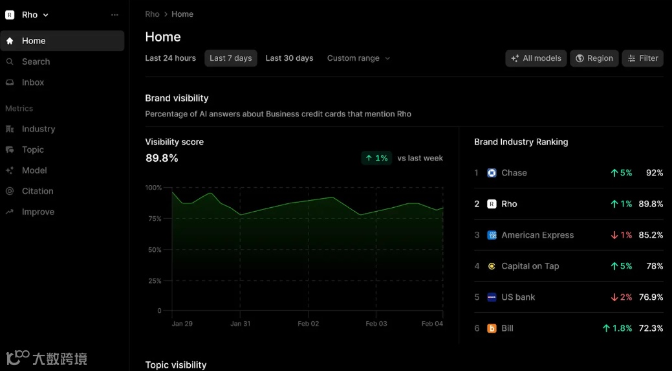Open the Region button
Screen dimensions: 672x371
pyautogui.click(x=594, y=58)
